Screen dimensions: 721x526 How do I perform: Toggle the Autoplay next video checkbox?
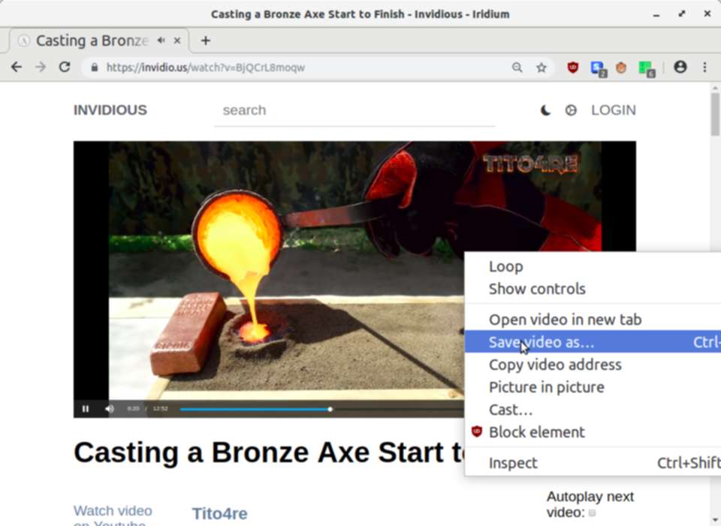[x=593, y=512]
